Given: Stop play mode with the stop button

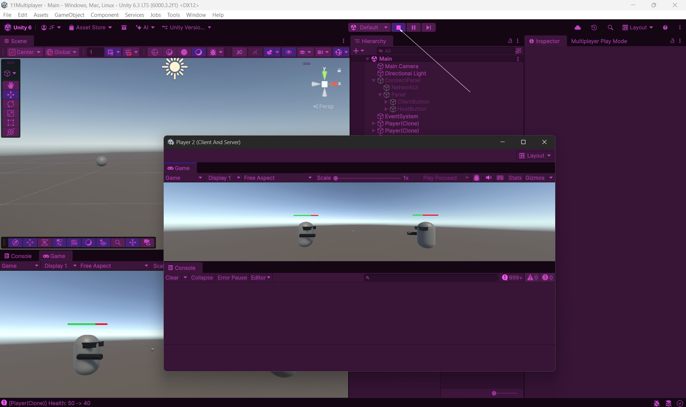Looking at the screenshot, I should click(x=399, y=28).
